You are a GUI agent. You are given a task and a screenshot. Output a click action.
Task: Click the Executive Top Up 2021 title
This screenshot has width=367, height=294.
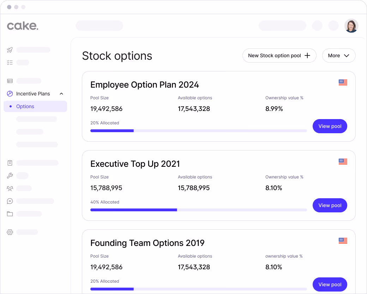[x=135, y=164]
